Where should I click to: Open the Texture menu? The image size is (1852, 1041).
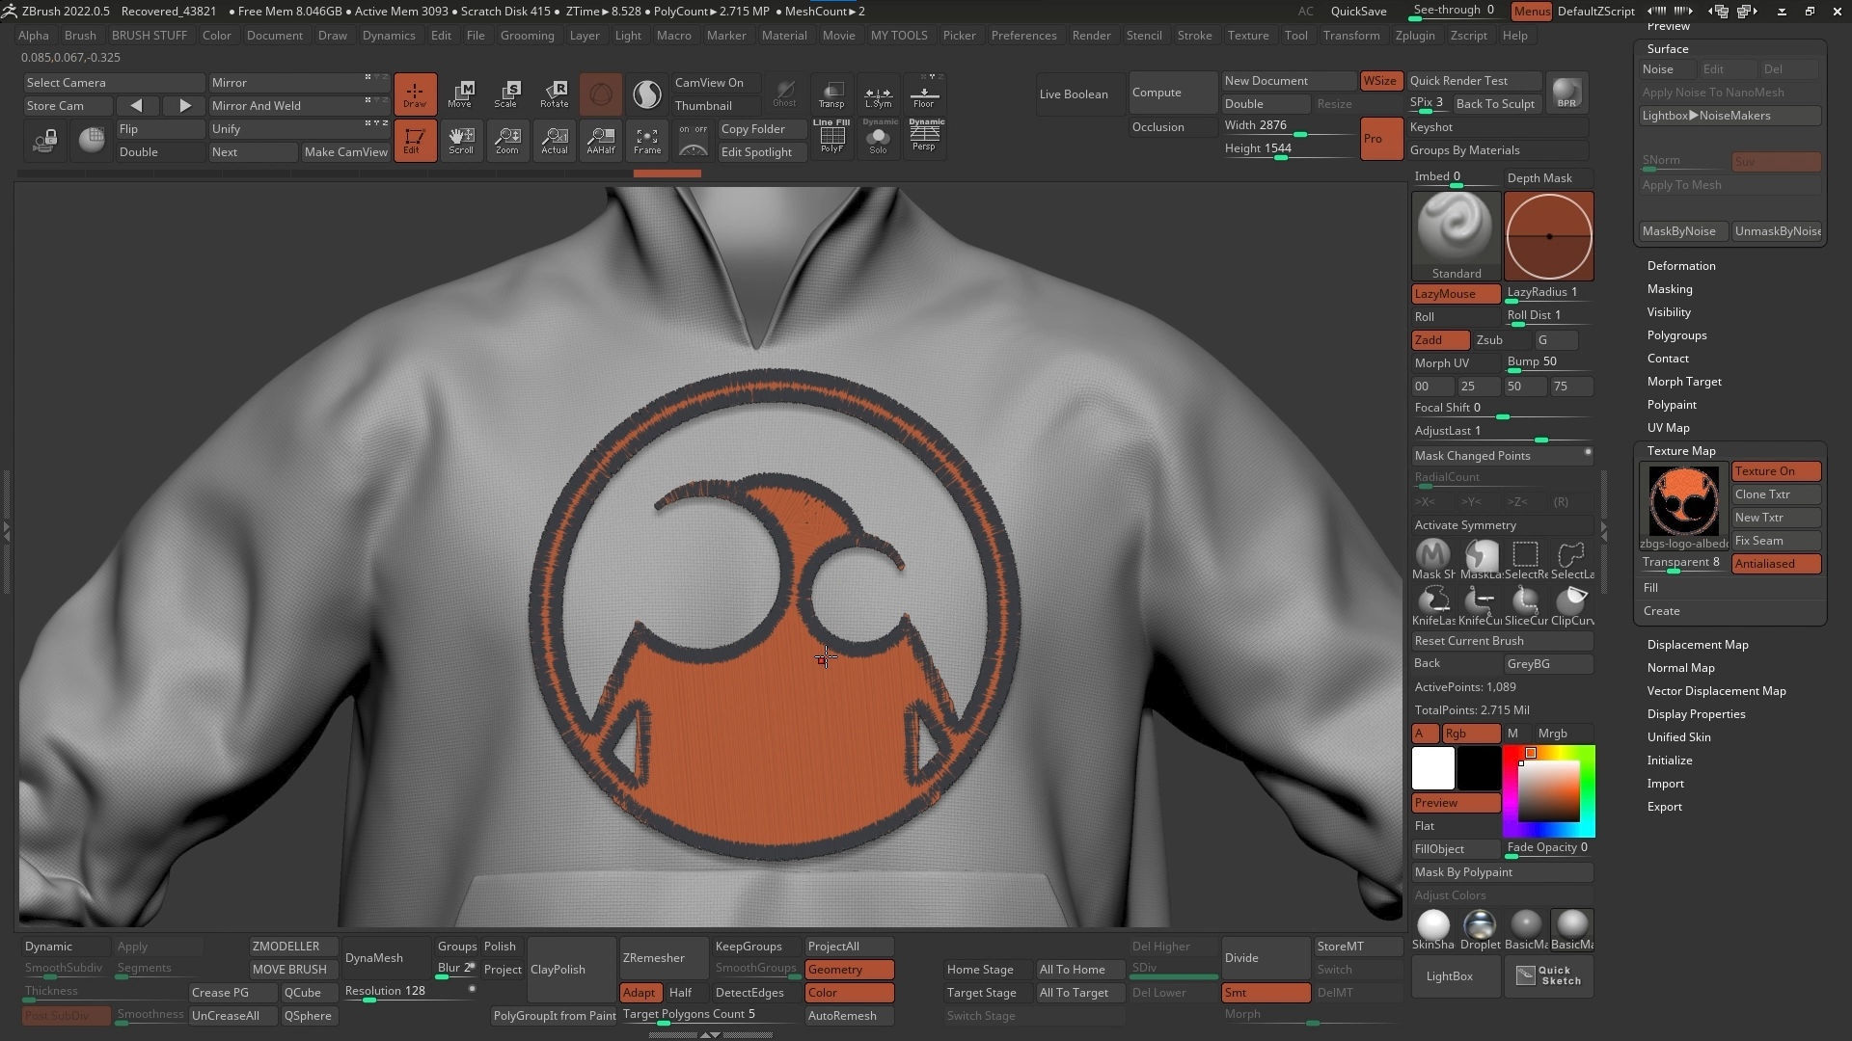[x=1248, y=36]
